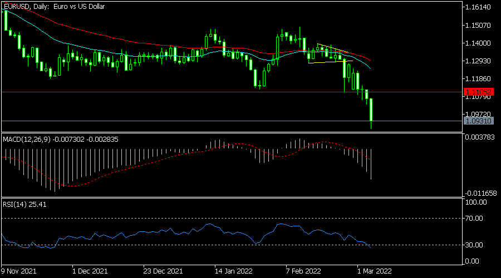Click the EURUSD, Daily chart title
The image size is (501, 278).
click(x=55, y=6)
